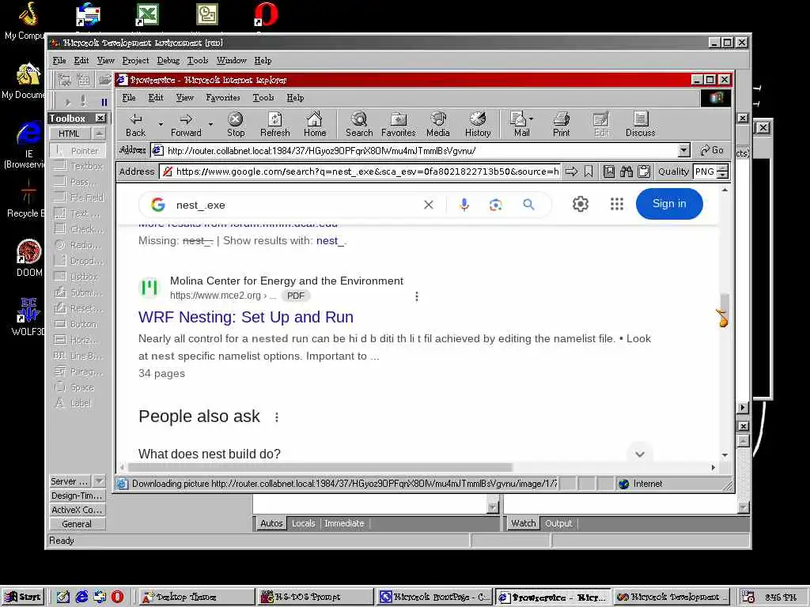This screenshot has height=607, width=810.
Task: Open the IE address bar dropdown
Action: pos(683,150)
